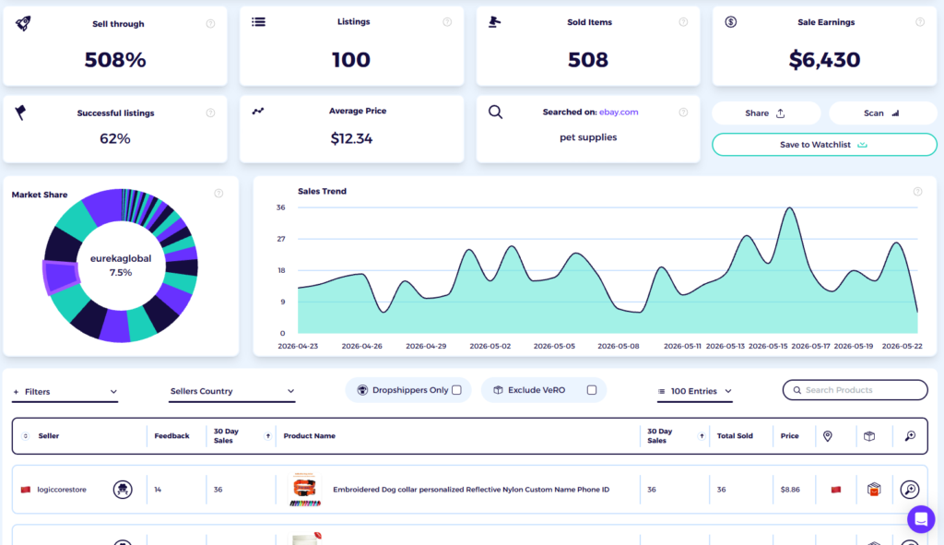This screenshot has width=944, height=545.
Task: Open help tooltip for Sold Items
Action: click(x=683, y=22)
